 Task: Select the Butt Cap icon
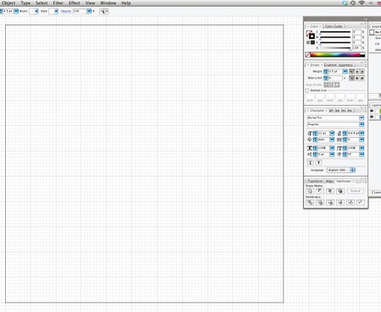(351, 72)
